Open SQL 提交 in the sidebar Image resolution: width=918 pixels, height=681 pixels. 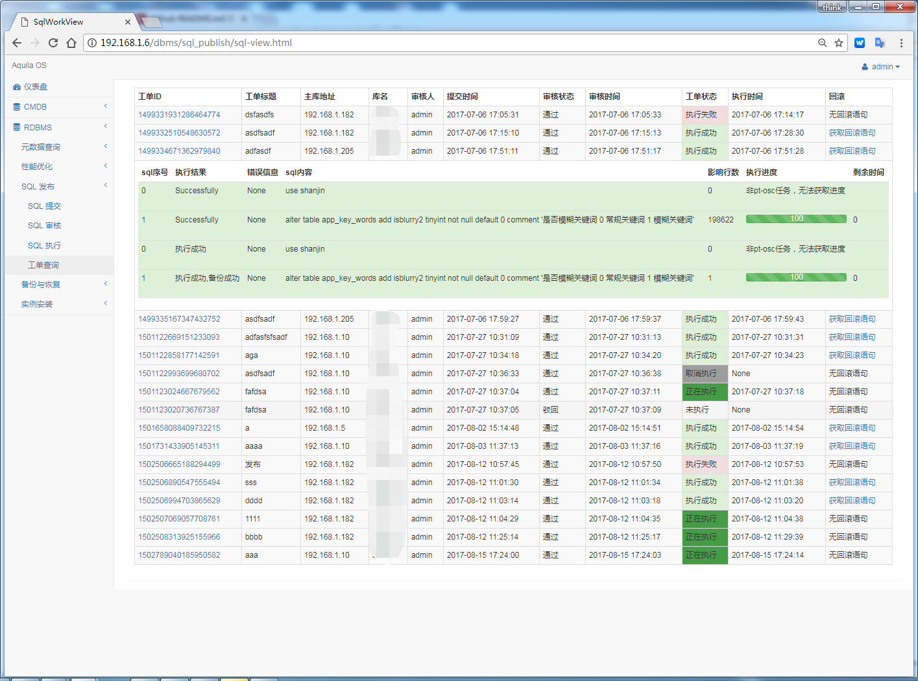coord(44,206)
